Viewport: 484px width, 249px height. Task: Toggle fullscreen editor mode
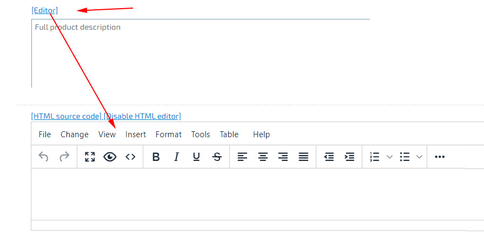click(x=90, y=157)
